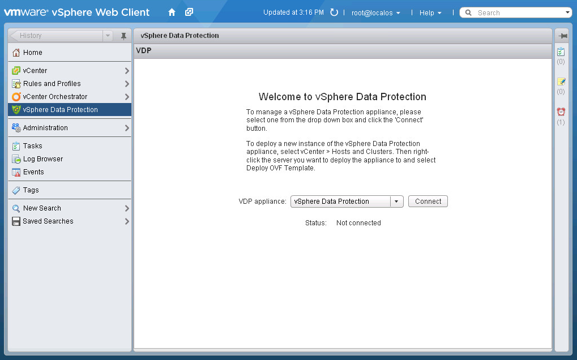Select vSphere Data Protection navigator item
Image resolution: width=577 pixels, height=360 pixels.
[x=70, y=110]
